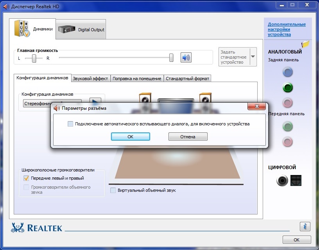The image size is (319, 250).
Task: Open Дополнительные настройки устройства link
Action: (x=287, y=29)
